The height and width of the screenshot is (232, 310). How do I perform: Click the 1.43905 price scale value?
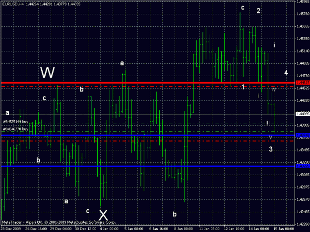(303, 125)
